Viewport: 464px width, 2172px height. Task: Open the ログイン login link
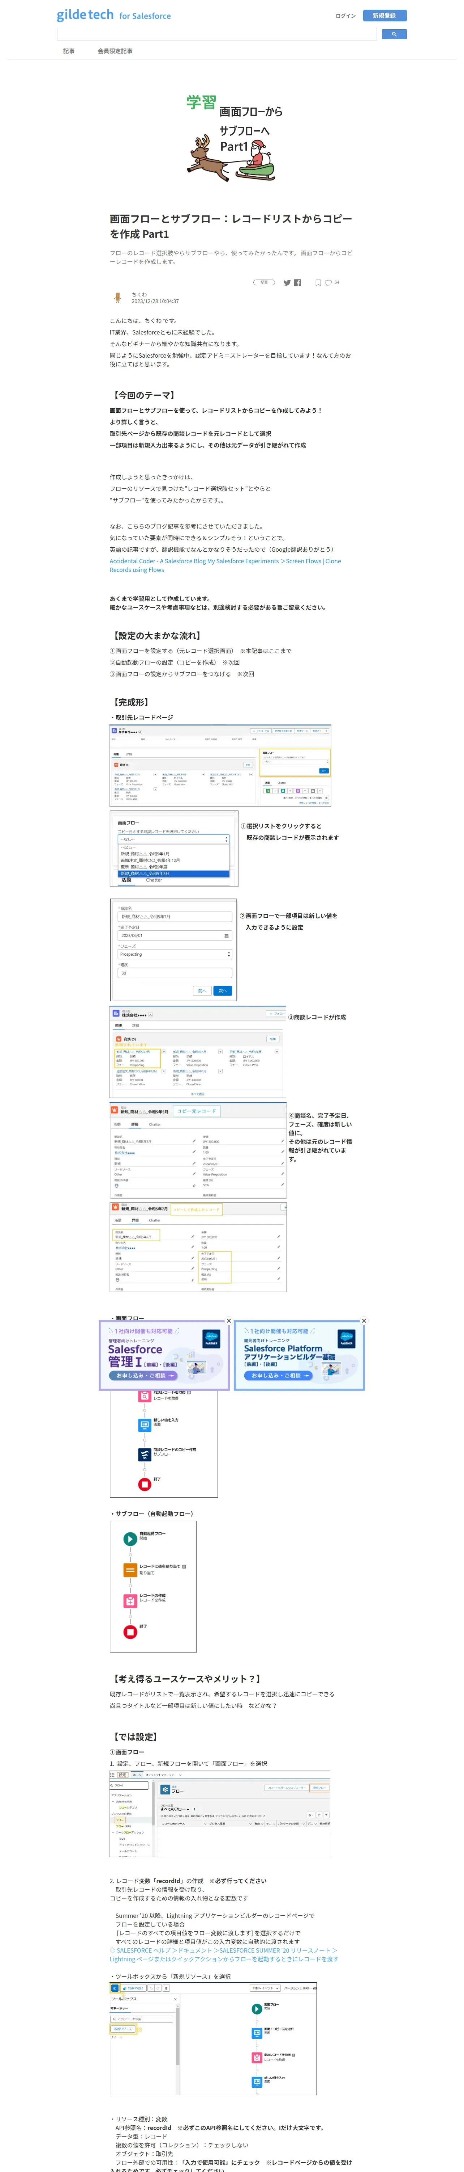tap(345, 15)
